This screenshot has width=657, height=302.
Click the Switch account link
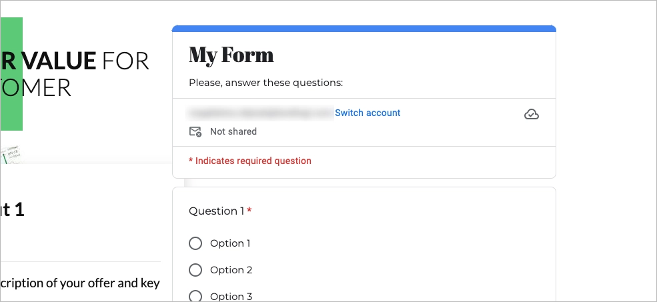point(368,113)
